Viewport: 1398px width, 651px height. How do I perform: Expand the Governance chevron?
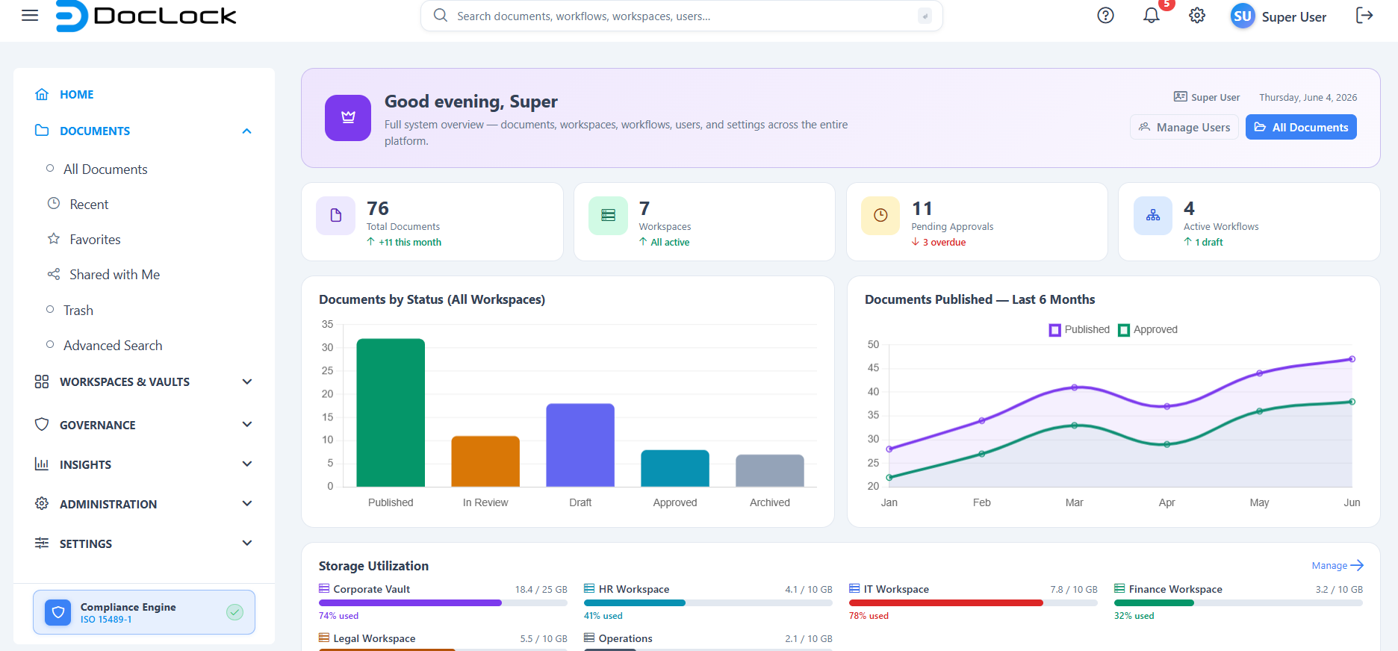pyautogui.click(x=247, y=425)
